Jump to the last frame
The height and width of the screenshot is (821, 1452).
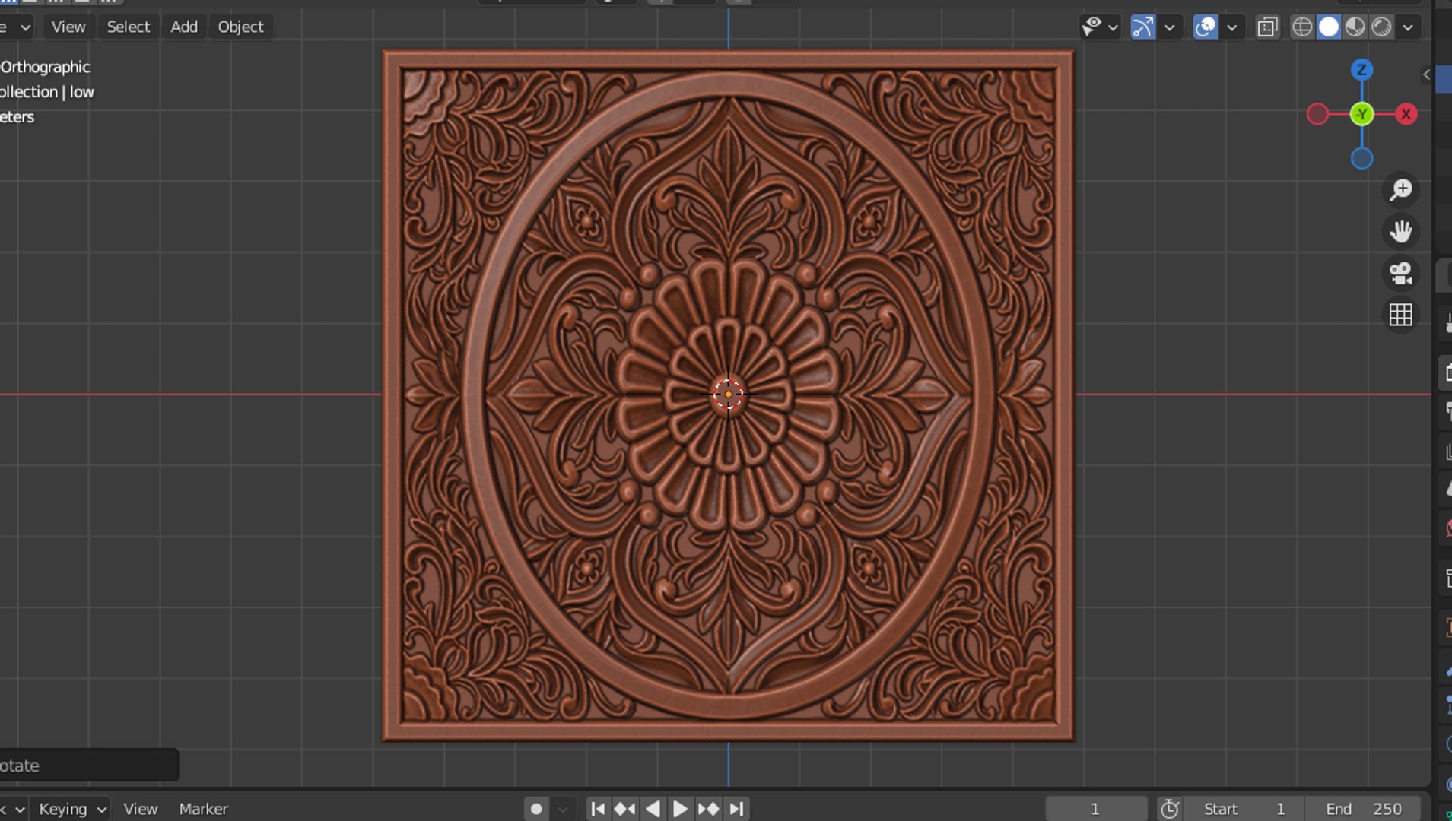click(736, 809)
